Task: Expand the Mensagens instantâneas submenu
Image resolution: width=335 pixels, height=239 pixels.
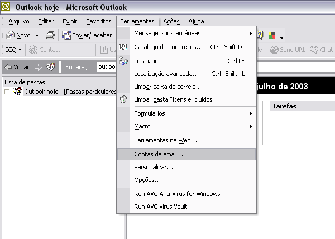Action: tap(167, 34)
